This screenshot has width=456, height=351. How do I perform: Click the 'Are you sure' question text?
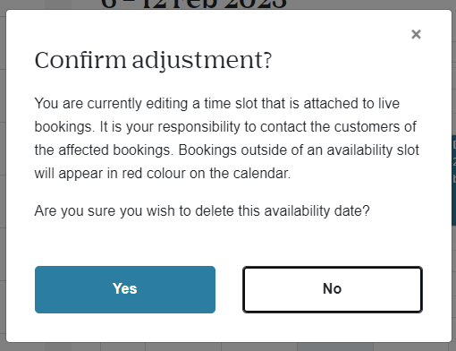click(x=202, y=211)
